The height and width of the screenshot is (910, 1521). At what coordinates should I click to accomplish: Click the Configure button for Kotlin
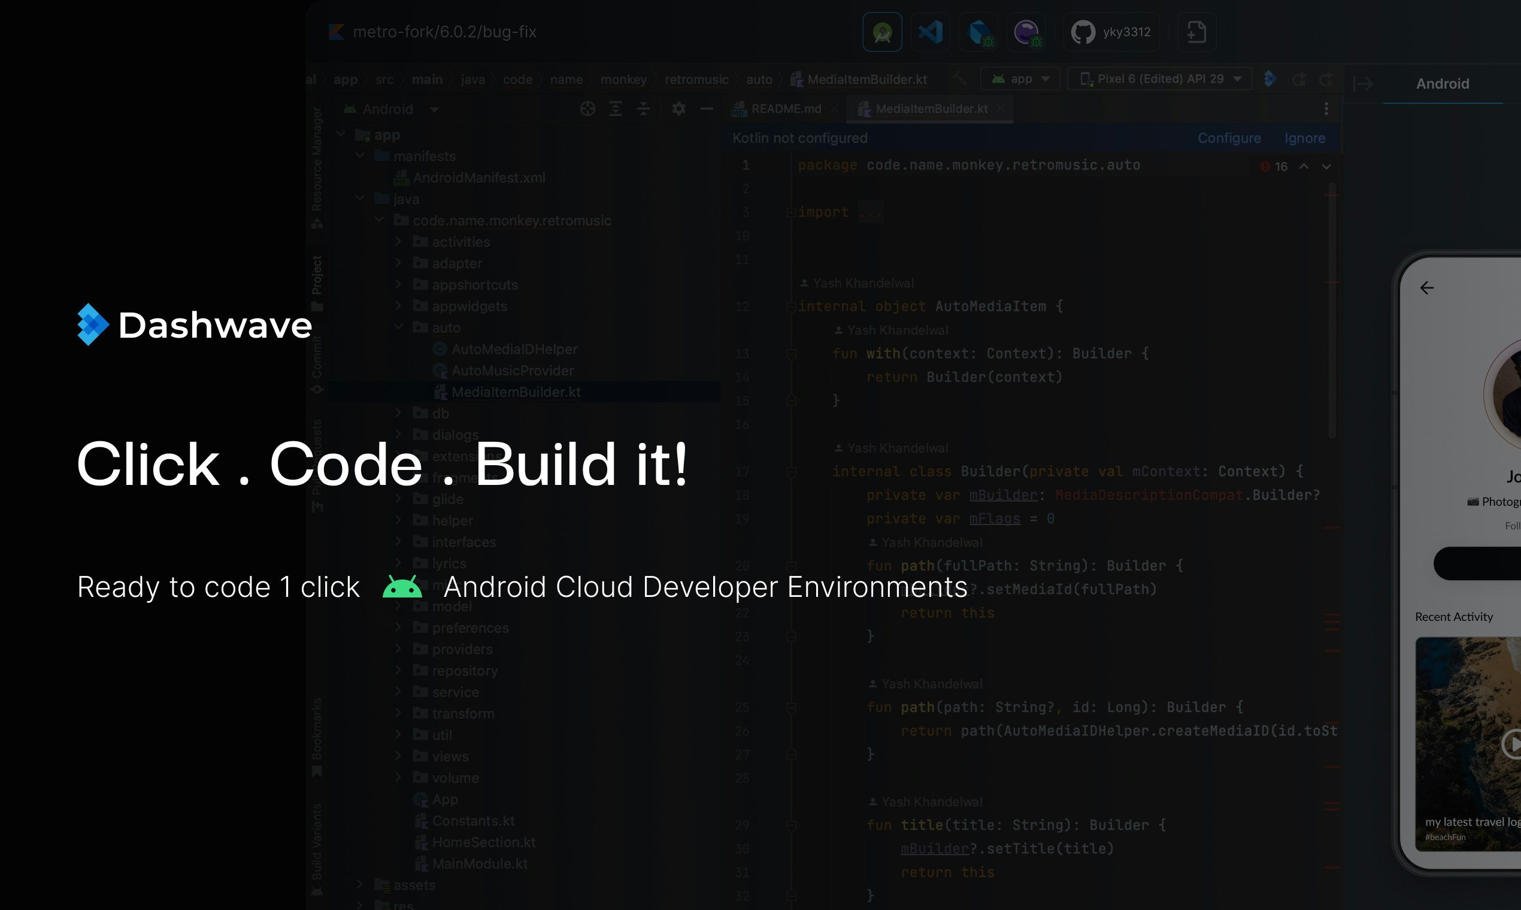click(1229, 138)
